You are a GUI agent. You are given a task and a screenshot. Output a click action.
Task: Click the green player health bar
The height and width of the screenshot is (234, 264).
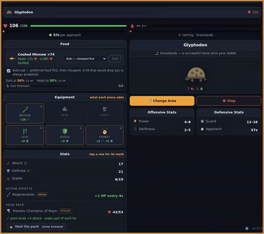pos(78,26)
